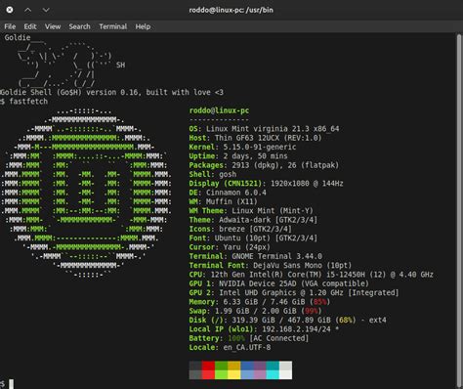463x389 pixels.
Task: Click the 'Font: Ubuntu (10pt)' line
Action: coord(253,238)
